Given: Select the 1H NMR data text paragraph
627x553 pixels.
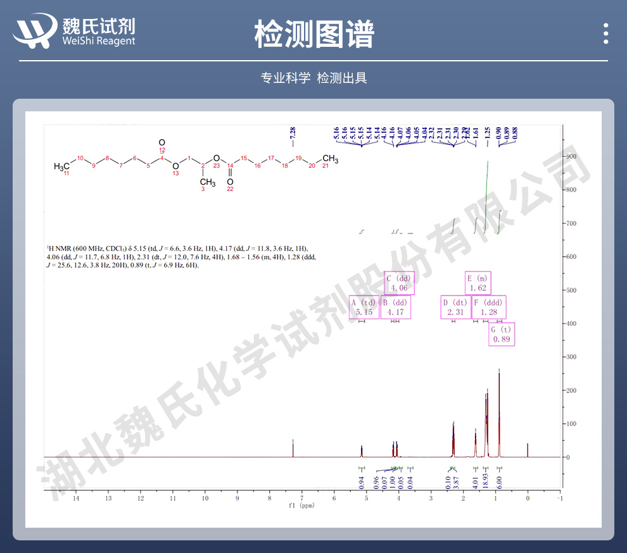Looking at the screenshot, I should click(x=181, y=256).
